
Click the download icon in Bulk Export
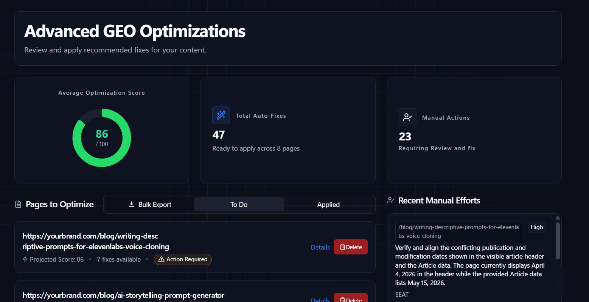(131, 204)
